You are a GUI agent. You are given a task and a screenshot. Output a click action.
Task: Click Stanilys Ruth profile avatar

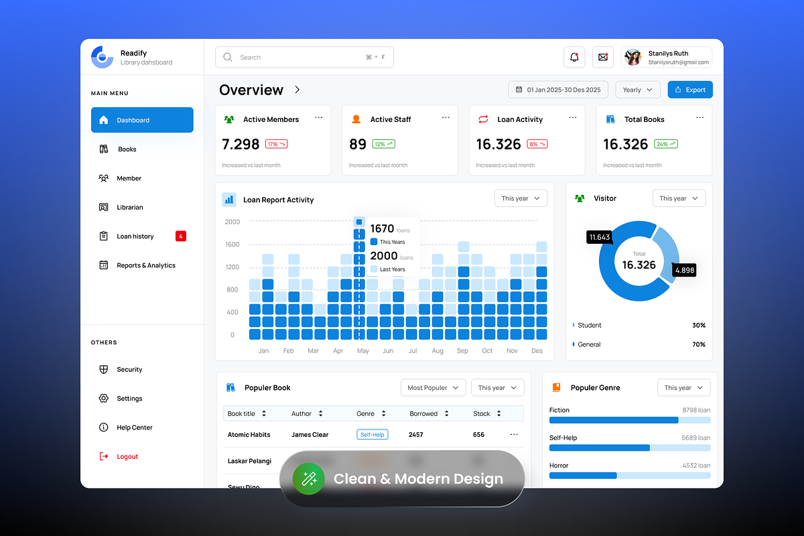(633, 58)
